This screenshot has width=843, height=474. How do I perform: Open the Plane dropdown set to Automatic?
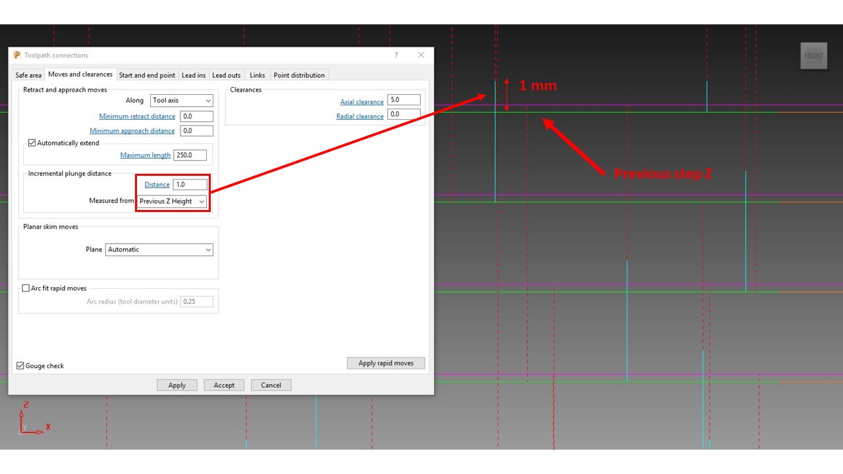pyautogui.click(x=159, y=250)
